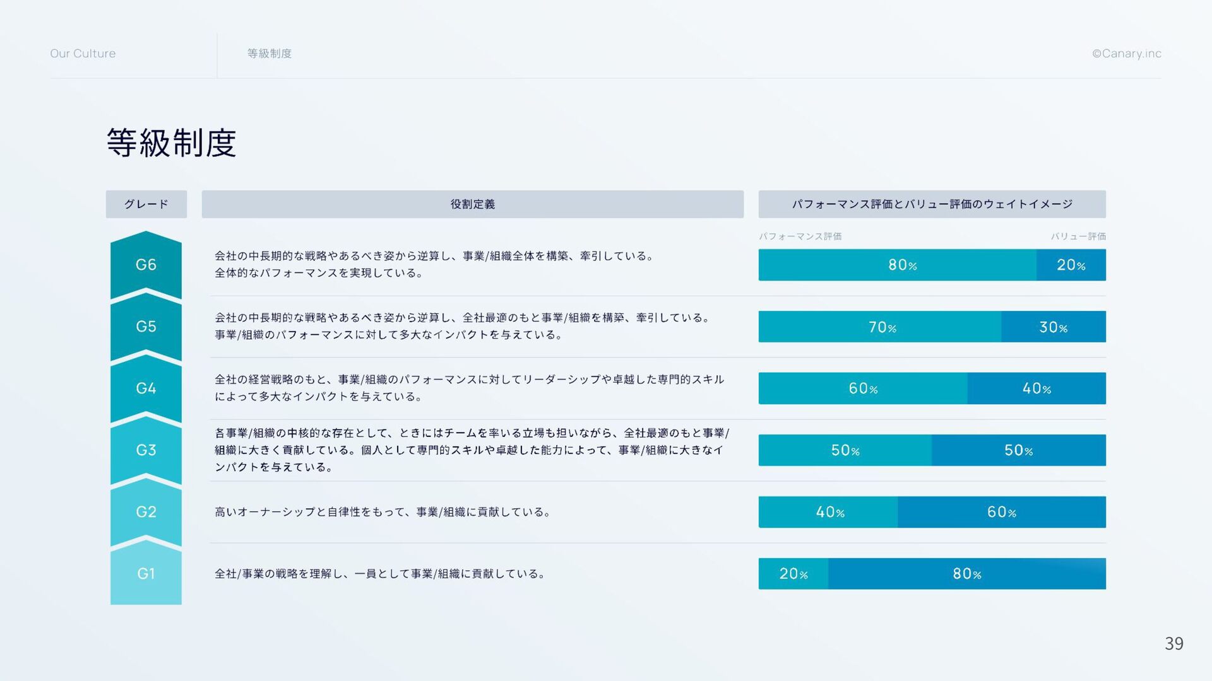Viewport: 1212px width, 681px height.
Task: Click the 20% performance bar for G1
Action: [793, 574]
